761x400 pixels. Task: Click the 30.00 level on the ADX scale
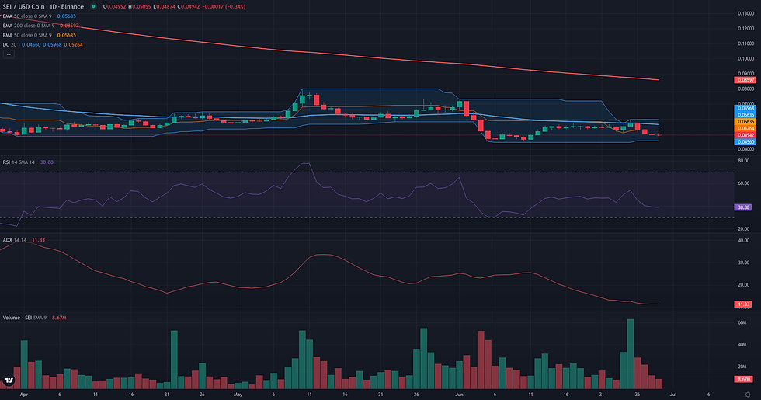point(744,263)
